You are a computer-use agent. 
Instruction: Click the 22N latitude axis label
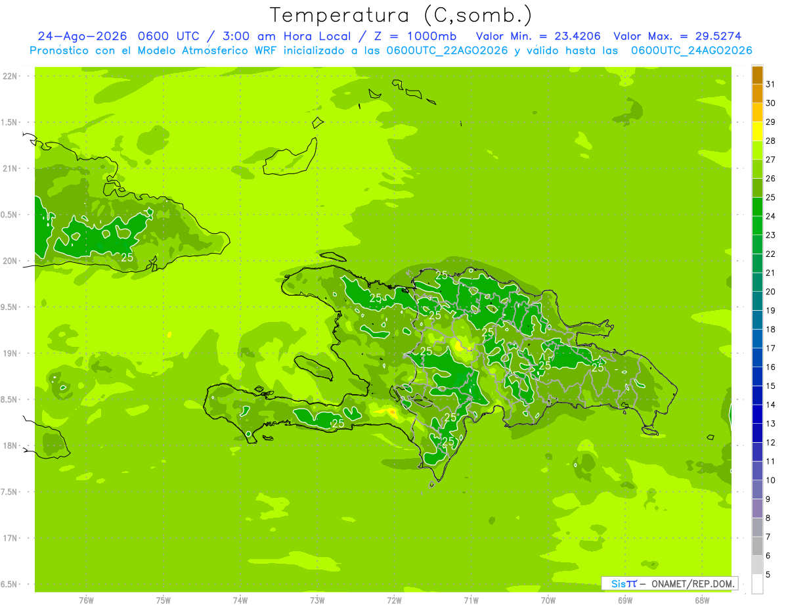[10, 76]
